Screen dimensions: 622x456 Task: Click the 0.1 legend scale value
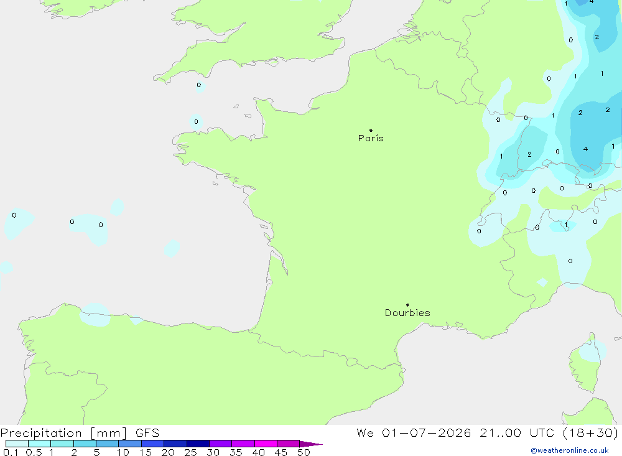pyautogui.click(x=11, y=452)
